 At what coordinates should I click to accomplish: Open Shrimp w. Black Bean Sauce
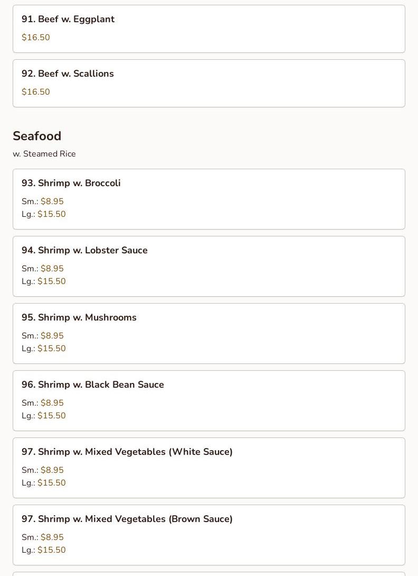(93, 385)
